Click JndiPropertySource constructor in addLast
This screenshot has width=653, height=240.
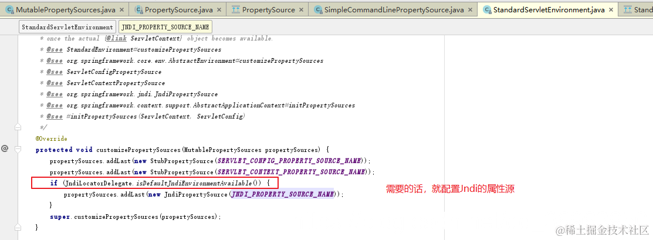tap(196, 195)
